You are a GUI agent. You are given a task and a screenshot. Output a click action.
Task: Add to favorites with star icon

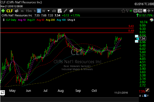point(123,11)
